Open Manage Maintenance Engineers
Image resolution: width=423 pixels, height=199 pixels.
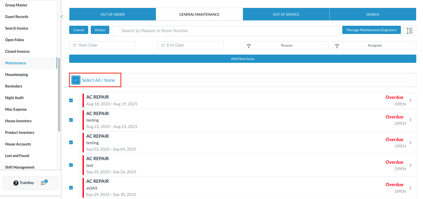pos(371,30)
